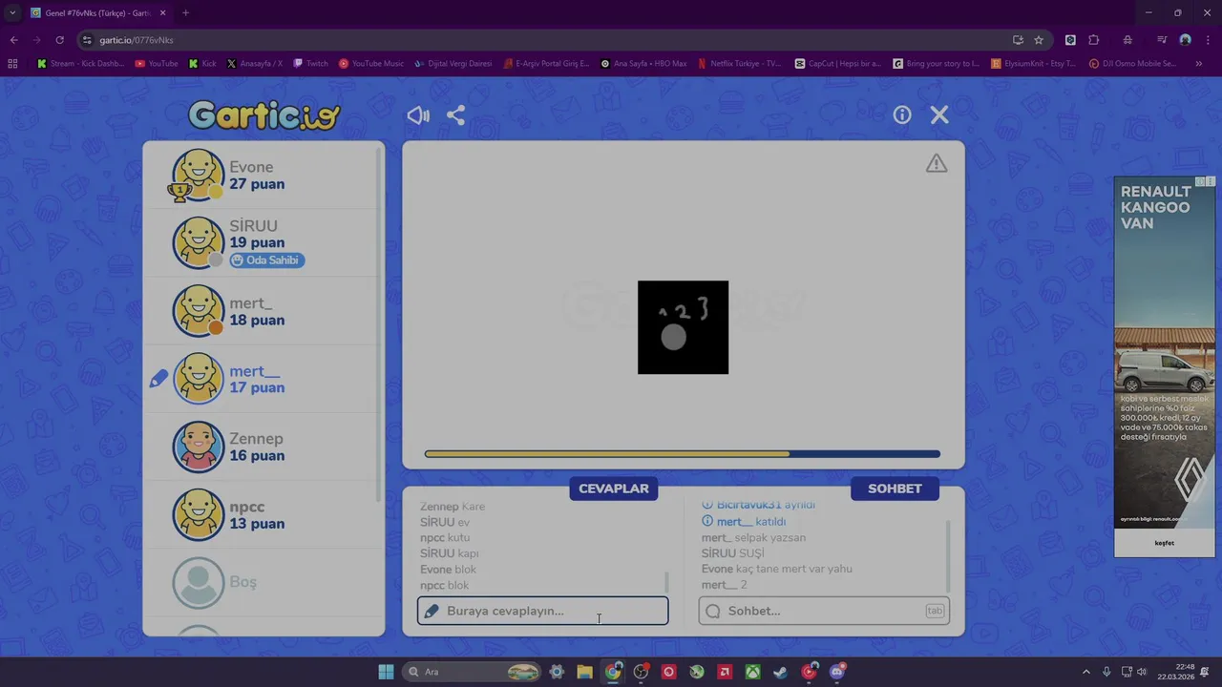Open the info icon in game header
Image resolution: width=1222 pixels, height=687 pixels.
[902, 114]
